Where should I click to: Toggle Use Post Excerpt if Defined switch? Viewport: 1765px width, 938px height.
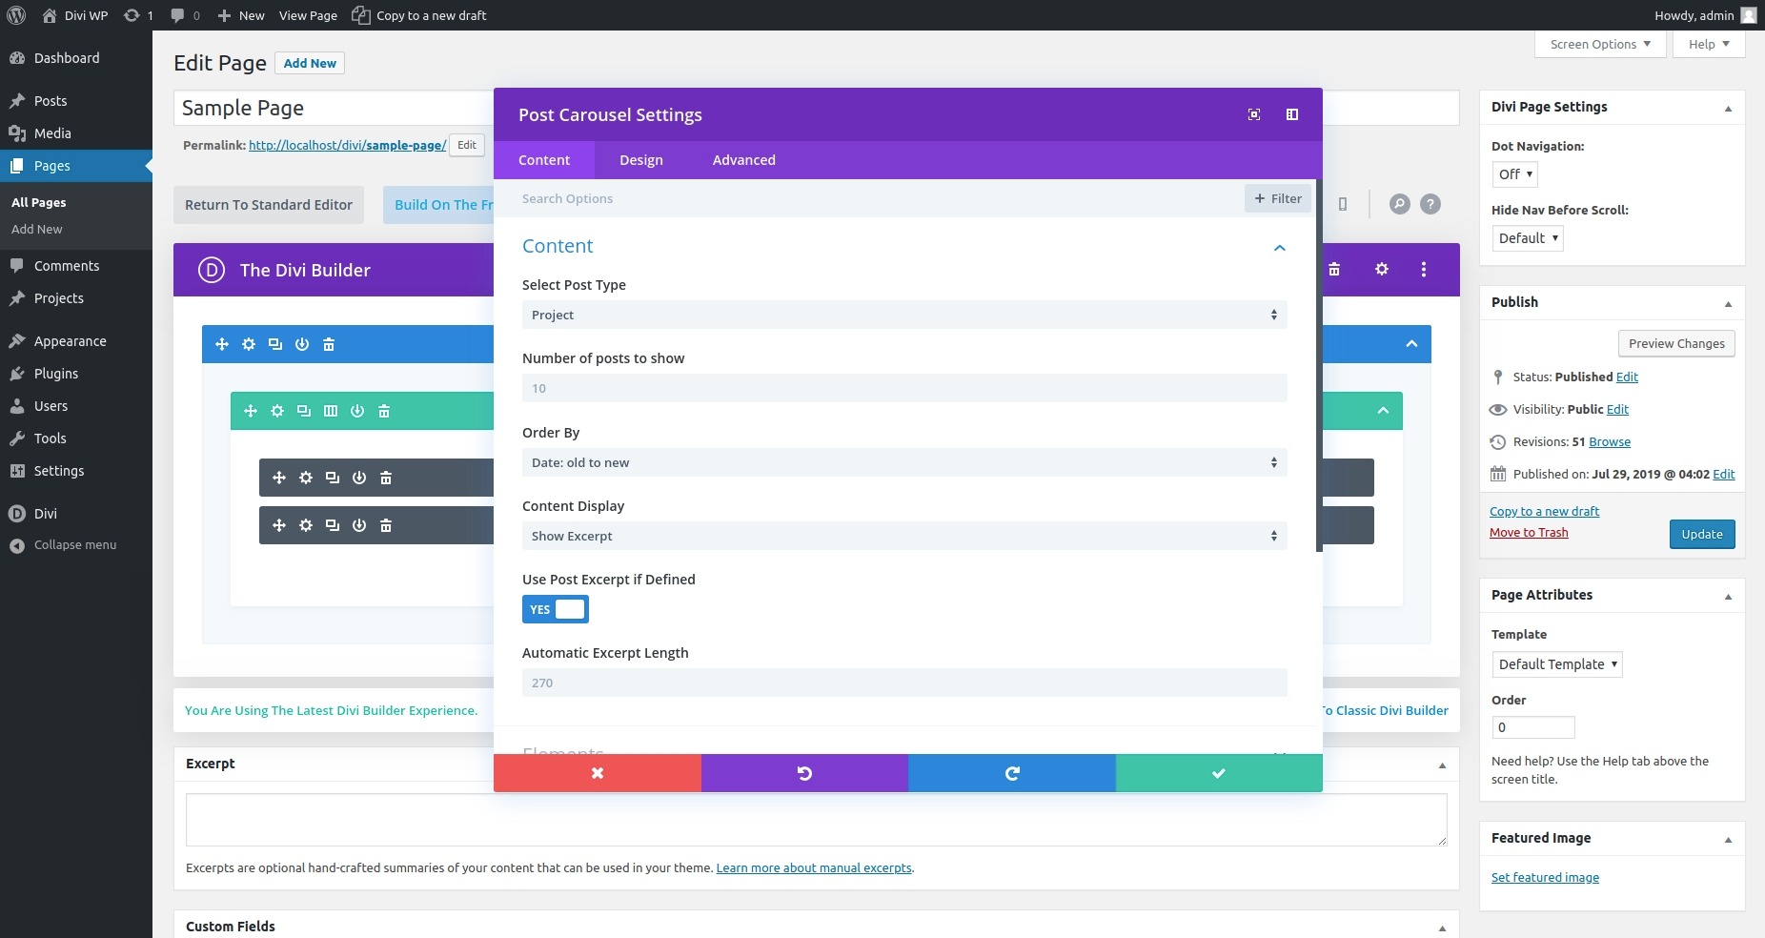(x=555, y=609)
